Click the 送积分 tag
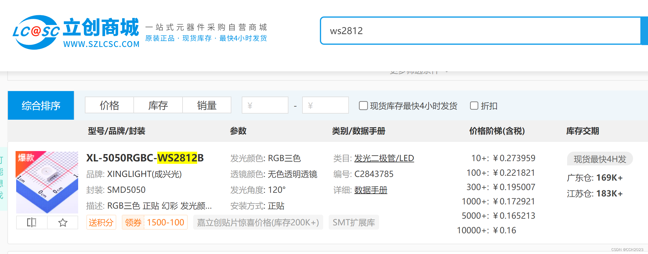Image resolution: width=648 pixels, height=254 pixels. tap(101, 222)
